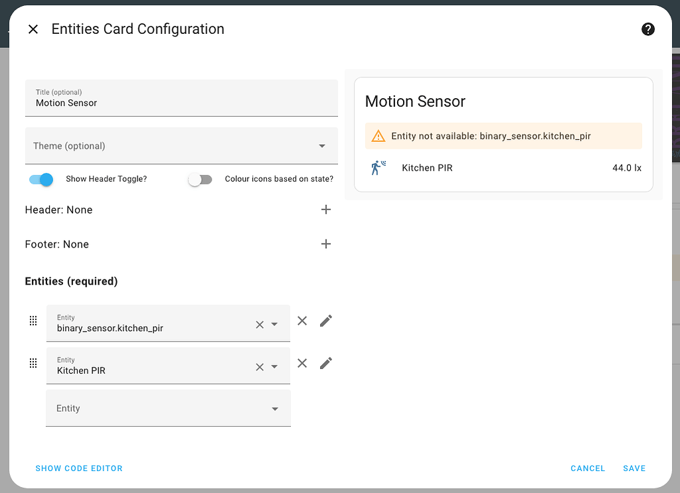The image size is (680, 493).
Task: Remove binary_sensor.kitchen_pir with the delete X
Action: [x=302, y=320]
